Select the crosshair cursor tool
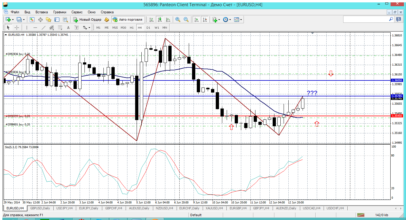 pyautogui.click(x=17, y=27)
